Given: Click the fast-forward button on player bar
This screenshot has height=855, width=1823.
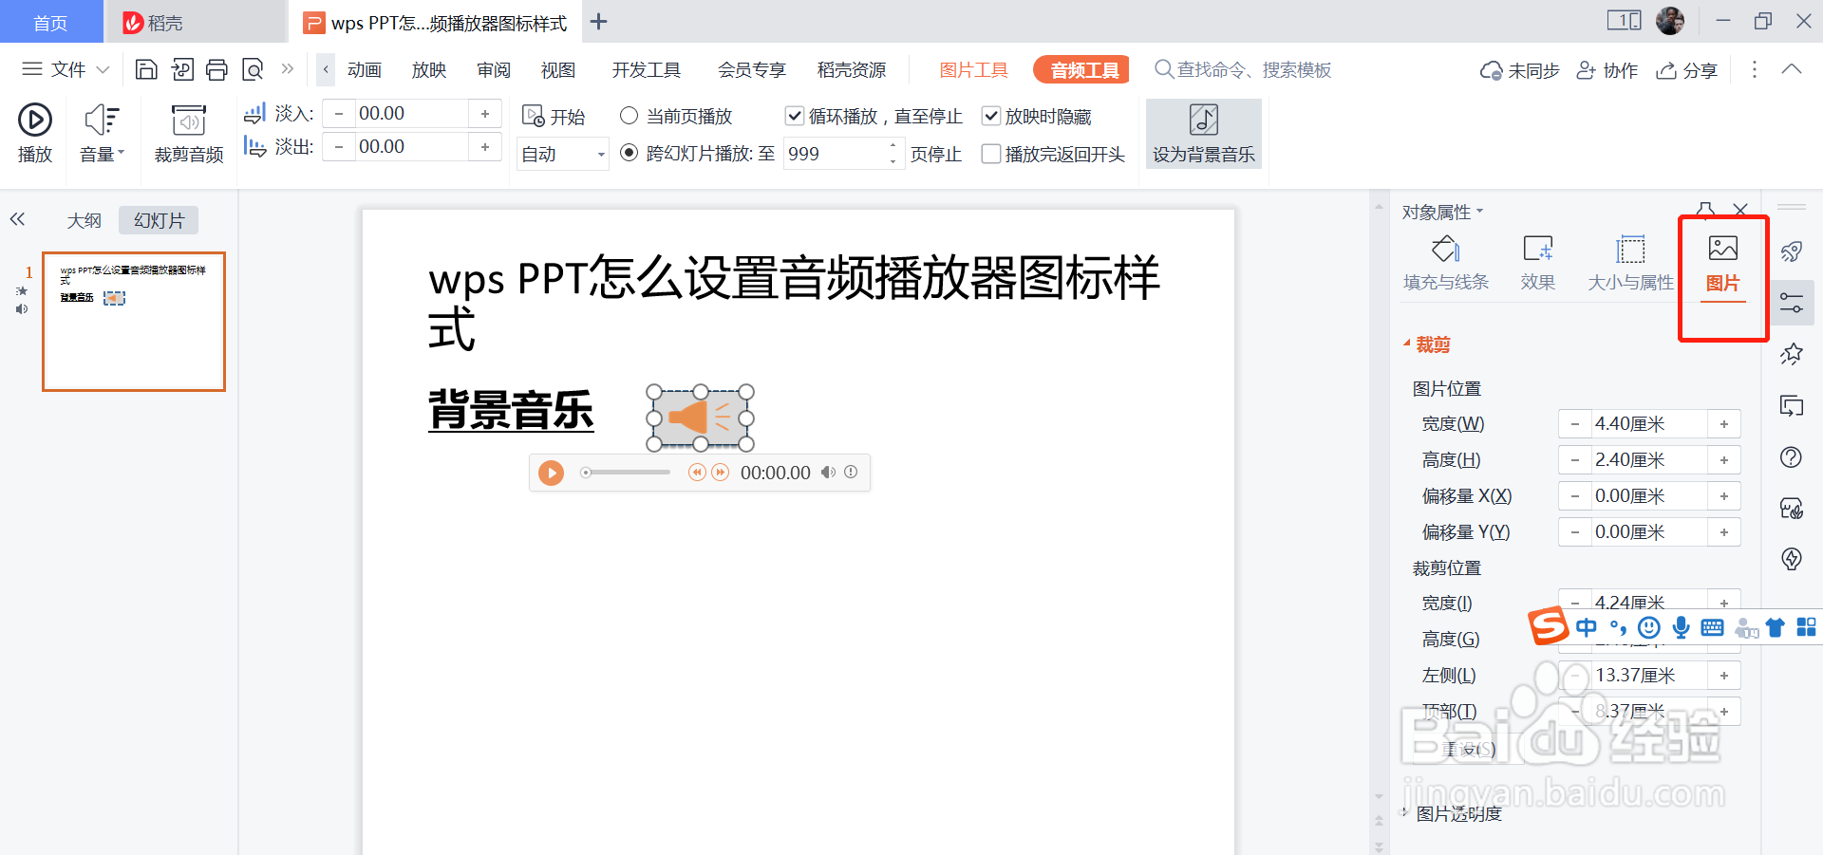Looking at the screenshot, I should tap(721, 473).
